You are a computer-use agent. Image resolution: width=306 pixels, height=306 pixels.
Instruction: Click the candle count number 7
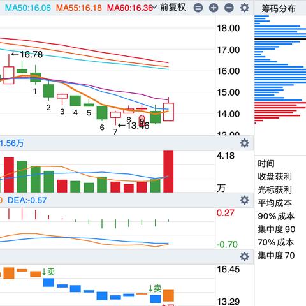point(115,132)
